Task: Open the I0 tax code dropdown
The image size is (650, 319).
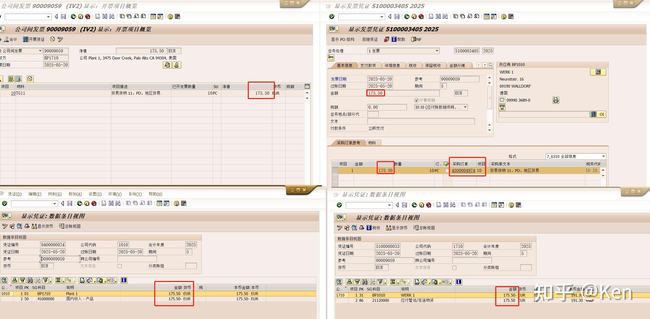Action: click(465, 107)
